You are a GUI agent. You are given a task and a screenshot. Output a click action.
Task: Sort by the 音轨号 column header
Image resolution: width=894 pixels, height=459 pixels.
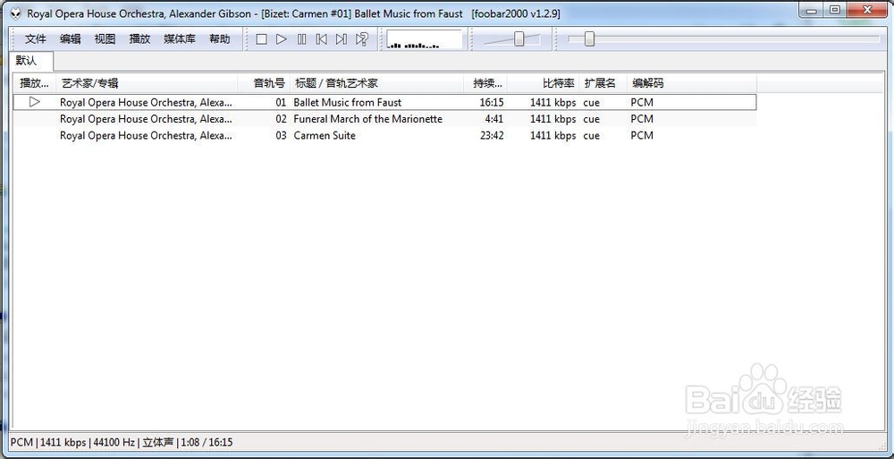pos(264,83)
